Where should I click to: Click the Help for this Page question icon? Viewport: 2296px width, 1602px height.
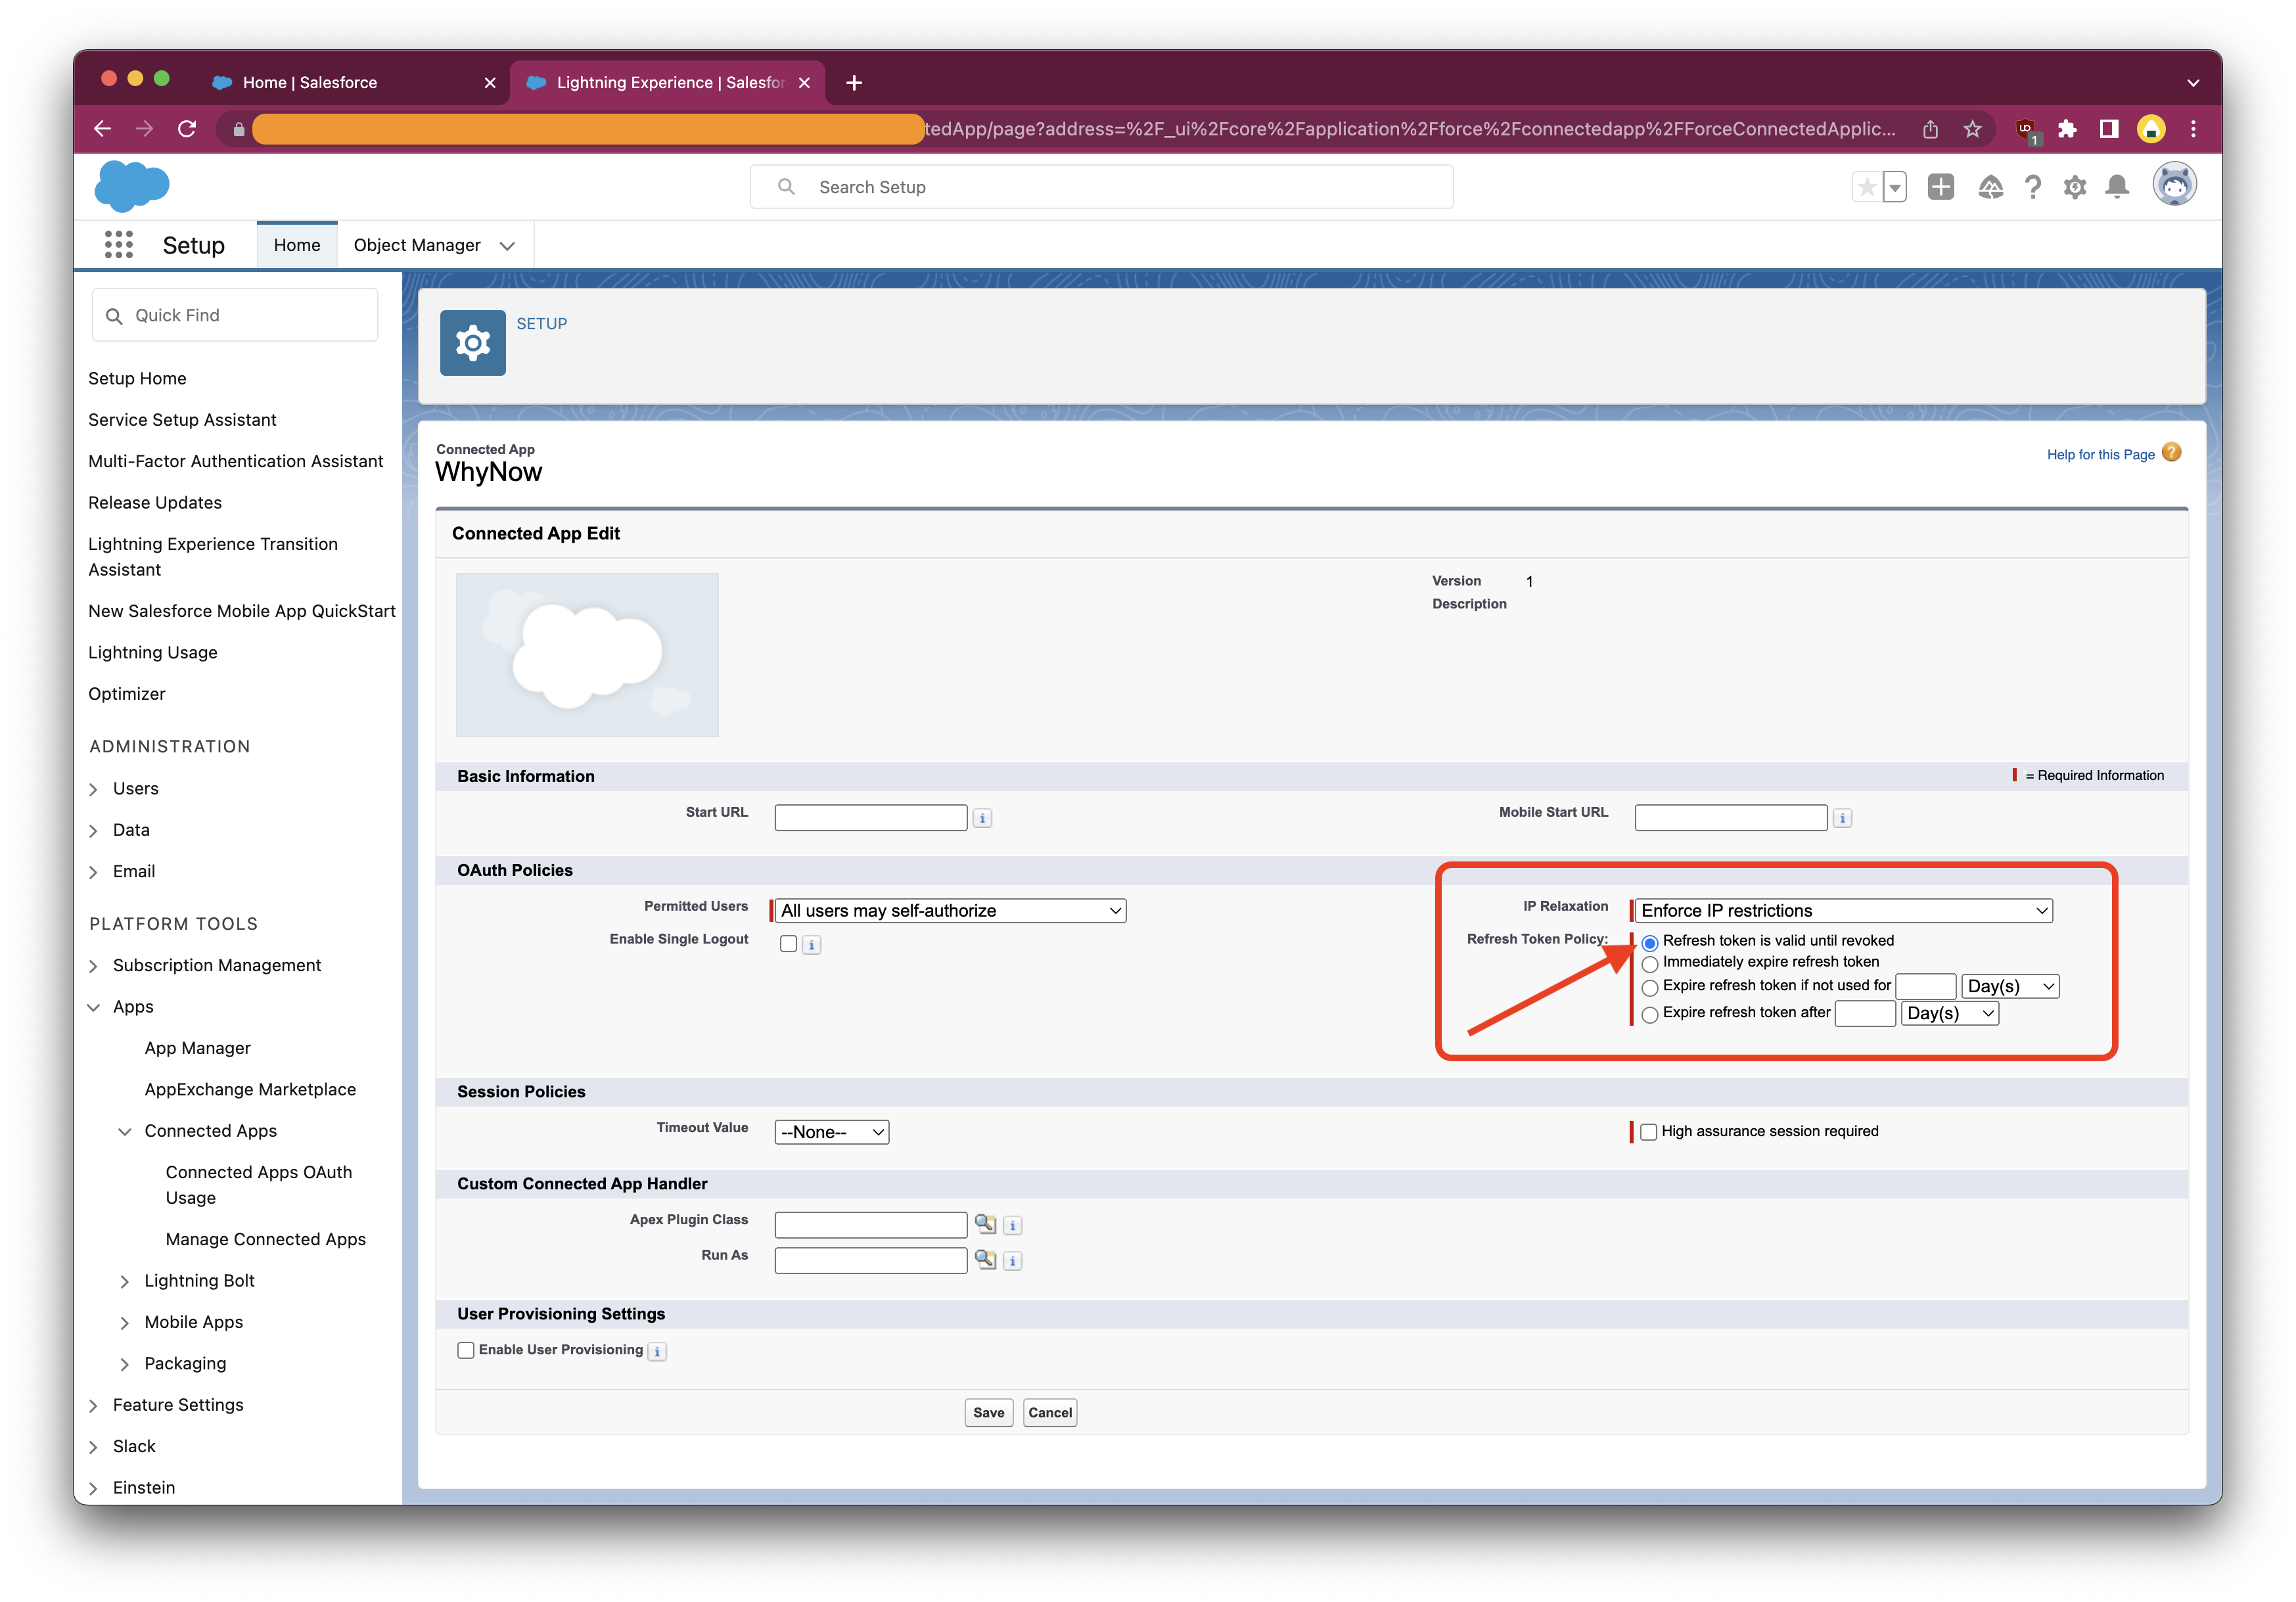[2172, 453]
